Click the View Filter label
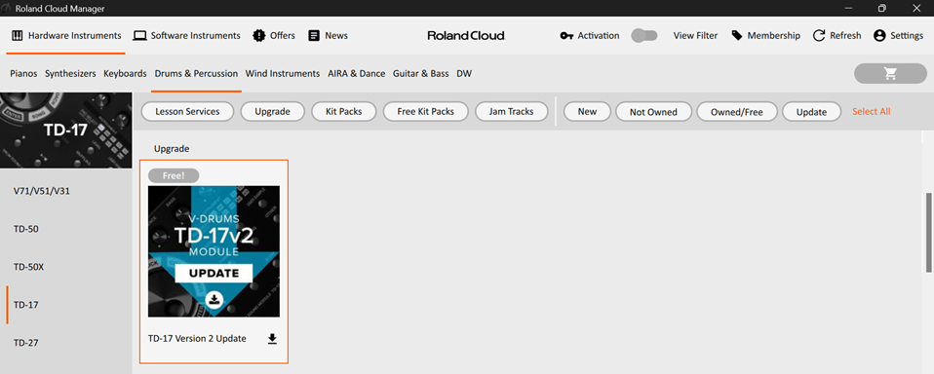The image size is (934, 374). coord(695,36)
